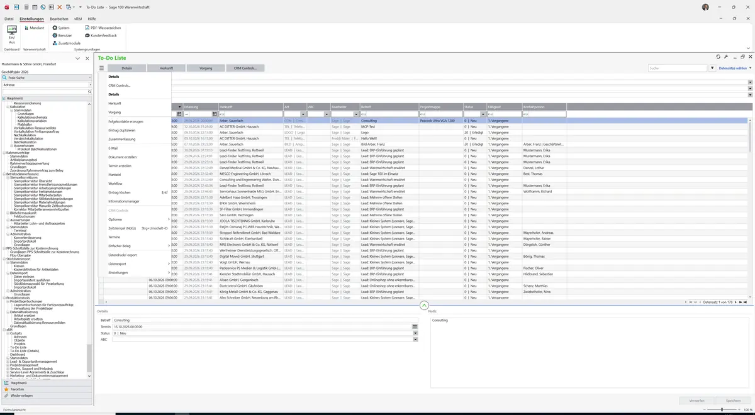The width and height of the screenshot is (755, 415).
Task: Open To-Do Liste (Details) tree item
Action: point(25,351)
